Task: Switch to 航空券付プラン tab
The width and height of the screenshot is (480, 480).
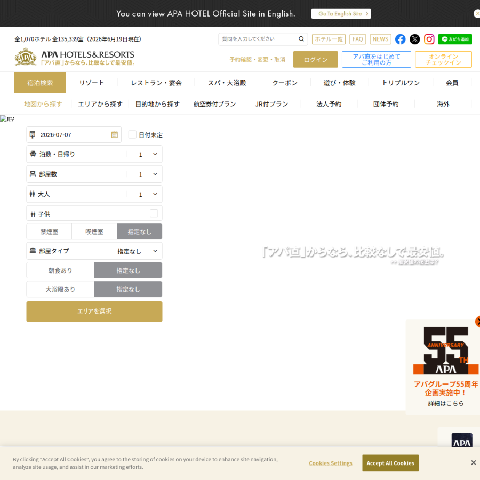Action: (214, 104)
